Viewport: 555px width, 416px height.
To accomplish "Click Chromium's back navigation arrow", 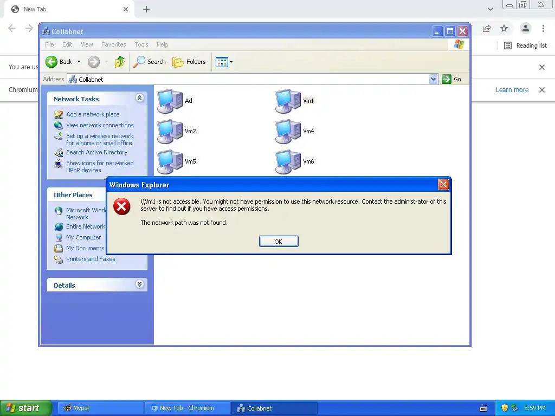I will pos(12,28).
